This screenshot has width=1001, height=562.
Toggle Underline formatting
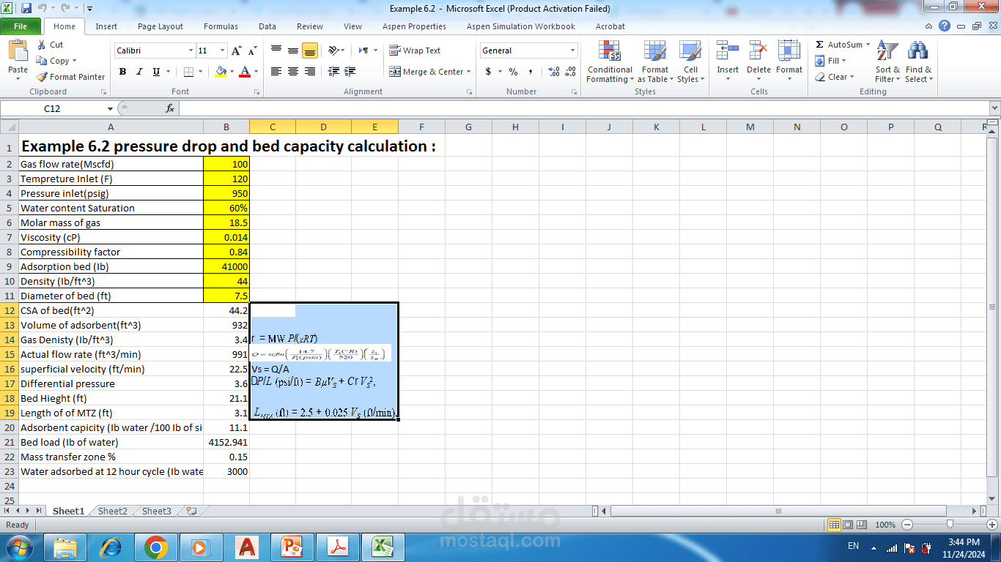pos(156,72)
